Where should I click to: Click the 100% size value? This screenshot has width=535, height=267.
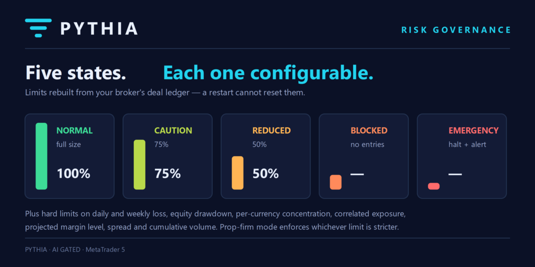click(x=74, y=173)
